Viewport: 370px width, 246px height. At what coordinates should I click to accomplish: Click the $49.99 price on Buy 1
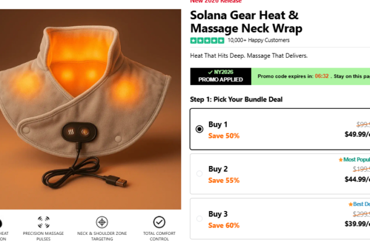tap(357, 135)
